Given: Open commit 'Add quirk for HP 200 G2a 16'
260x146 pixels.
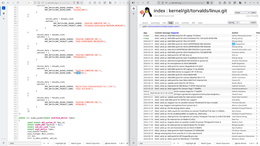Looking at the screenshot, I should click(x=173, y=55).
